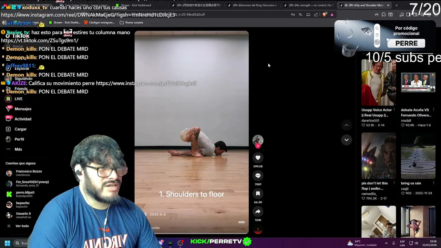Viewport: 441px width, 248px height.
Task: Open 'pls don't let this flop' thumbnail
Action: (x=379, y=156)
